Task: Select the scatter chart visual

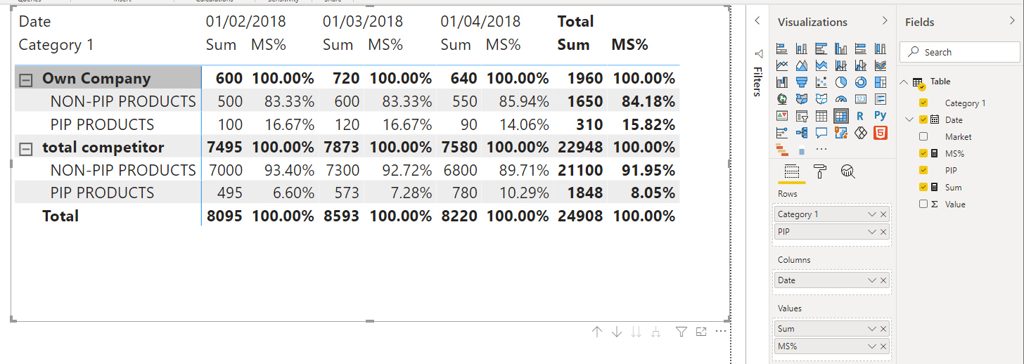Action: (x=821, y=82)
